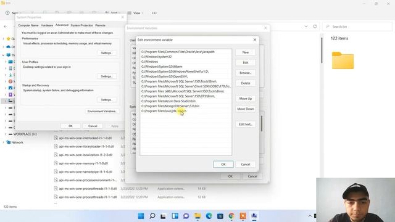Image resolution: width=395 pixels, height=222 pixels.
Task: Click the Move Up button
Action: (x=246, y=99)
